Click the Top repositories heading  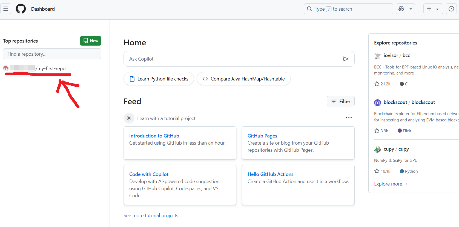pos(21,41)
